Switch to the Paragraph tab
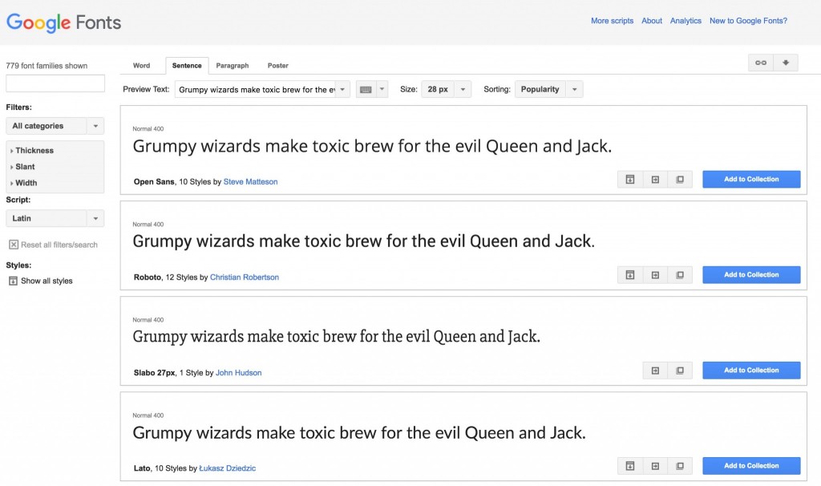 point(233,66)
